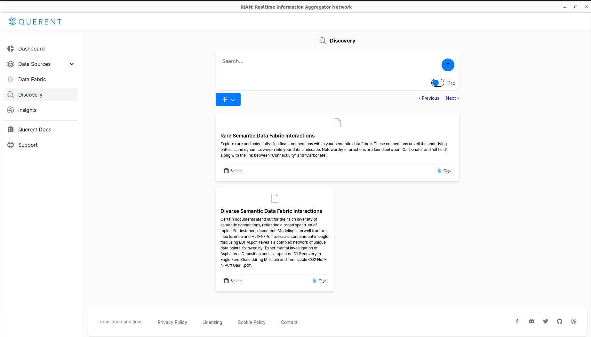Viewport: 591px width, 337px height.
Task: Click the Querent Docs clipboard icon
Action: tap(11, 129)
